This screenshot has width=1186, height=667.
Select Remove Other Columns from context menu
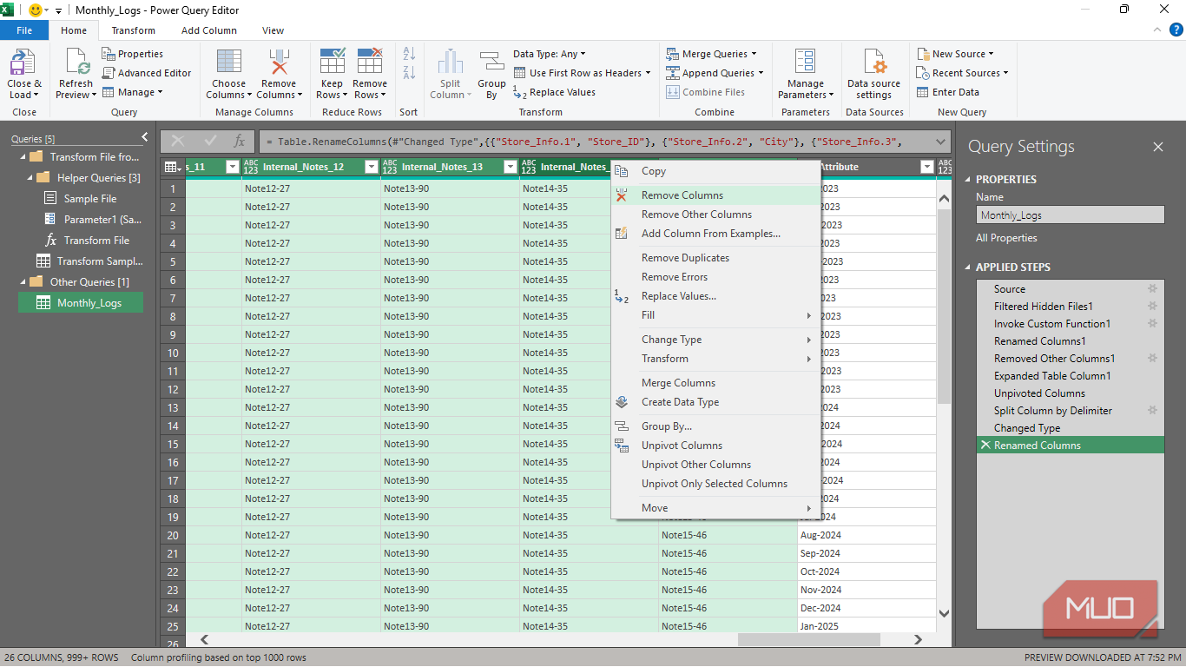point(715,215)
